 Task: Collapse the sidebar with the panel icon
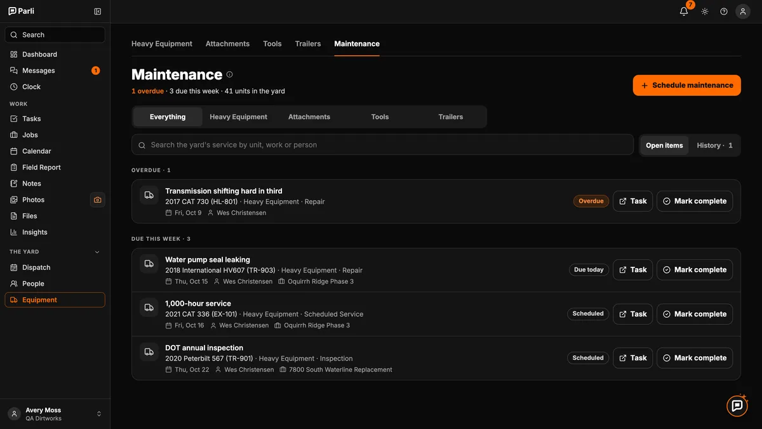[97, 11]
